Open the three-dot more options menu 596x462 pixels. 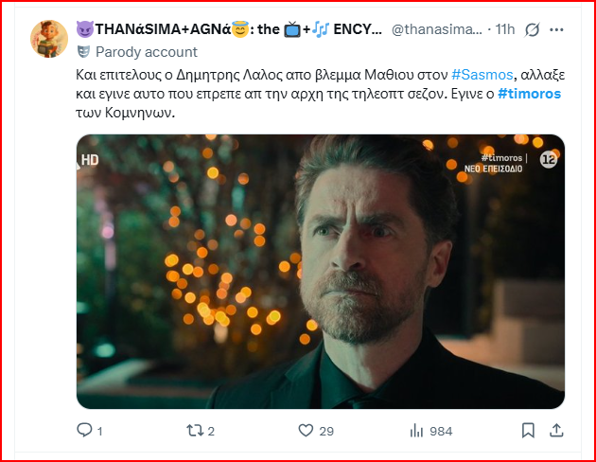tap(556, 29)
